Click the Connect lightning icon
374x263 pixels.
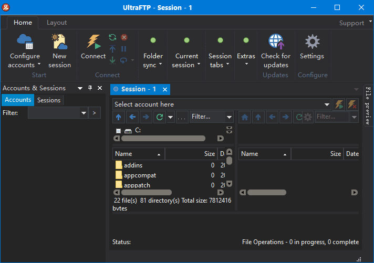click(x=93, y=41)
